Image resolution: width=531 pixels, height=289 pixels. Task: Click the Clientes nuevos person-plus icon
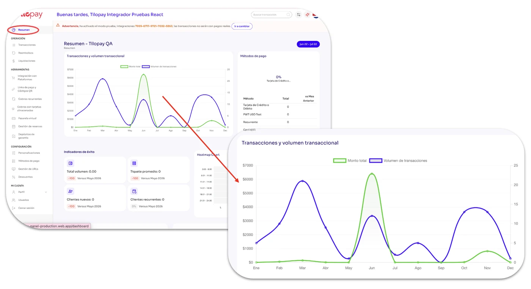[70, 191]
